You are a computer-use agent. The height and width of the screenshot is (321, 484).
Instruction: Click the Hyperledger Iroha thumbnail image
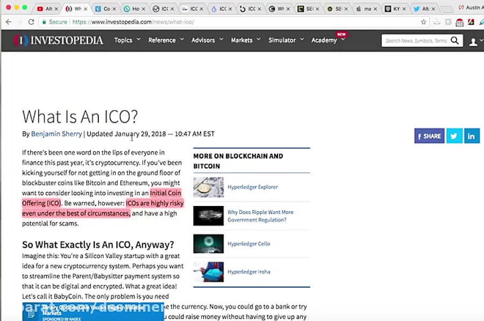tap(208, 272)
